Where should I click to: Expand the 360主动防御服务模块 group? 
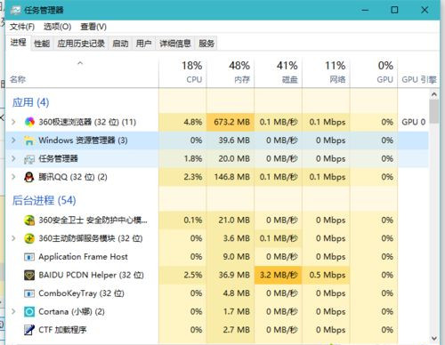pyautogui.click(x=13, y=238)
